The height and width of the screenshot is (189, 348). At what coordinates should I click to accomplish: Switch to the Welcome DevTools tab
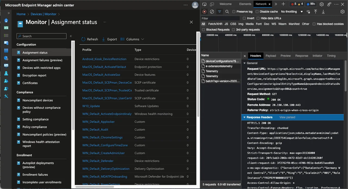coord(225,4)
